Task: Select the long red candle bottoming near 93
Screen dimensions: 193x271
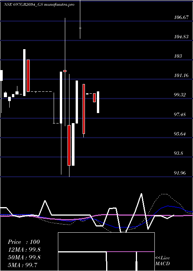Action: (x=69, y=145)
